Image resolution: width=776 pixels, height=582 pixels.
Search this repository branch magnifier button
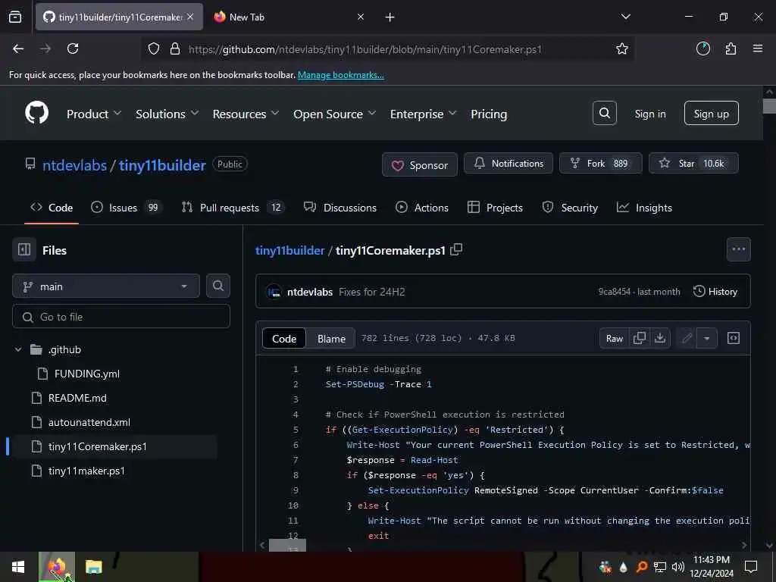[x=217, y=286]
